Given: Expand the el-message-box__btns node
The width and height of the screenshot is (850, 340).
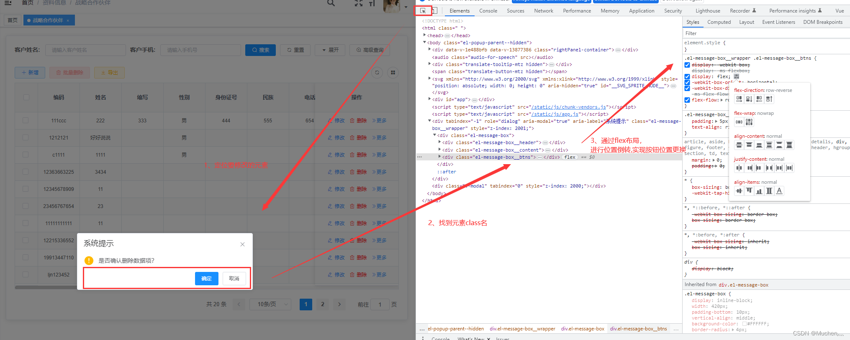Looking at the screenshot, I should point(439,157).
